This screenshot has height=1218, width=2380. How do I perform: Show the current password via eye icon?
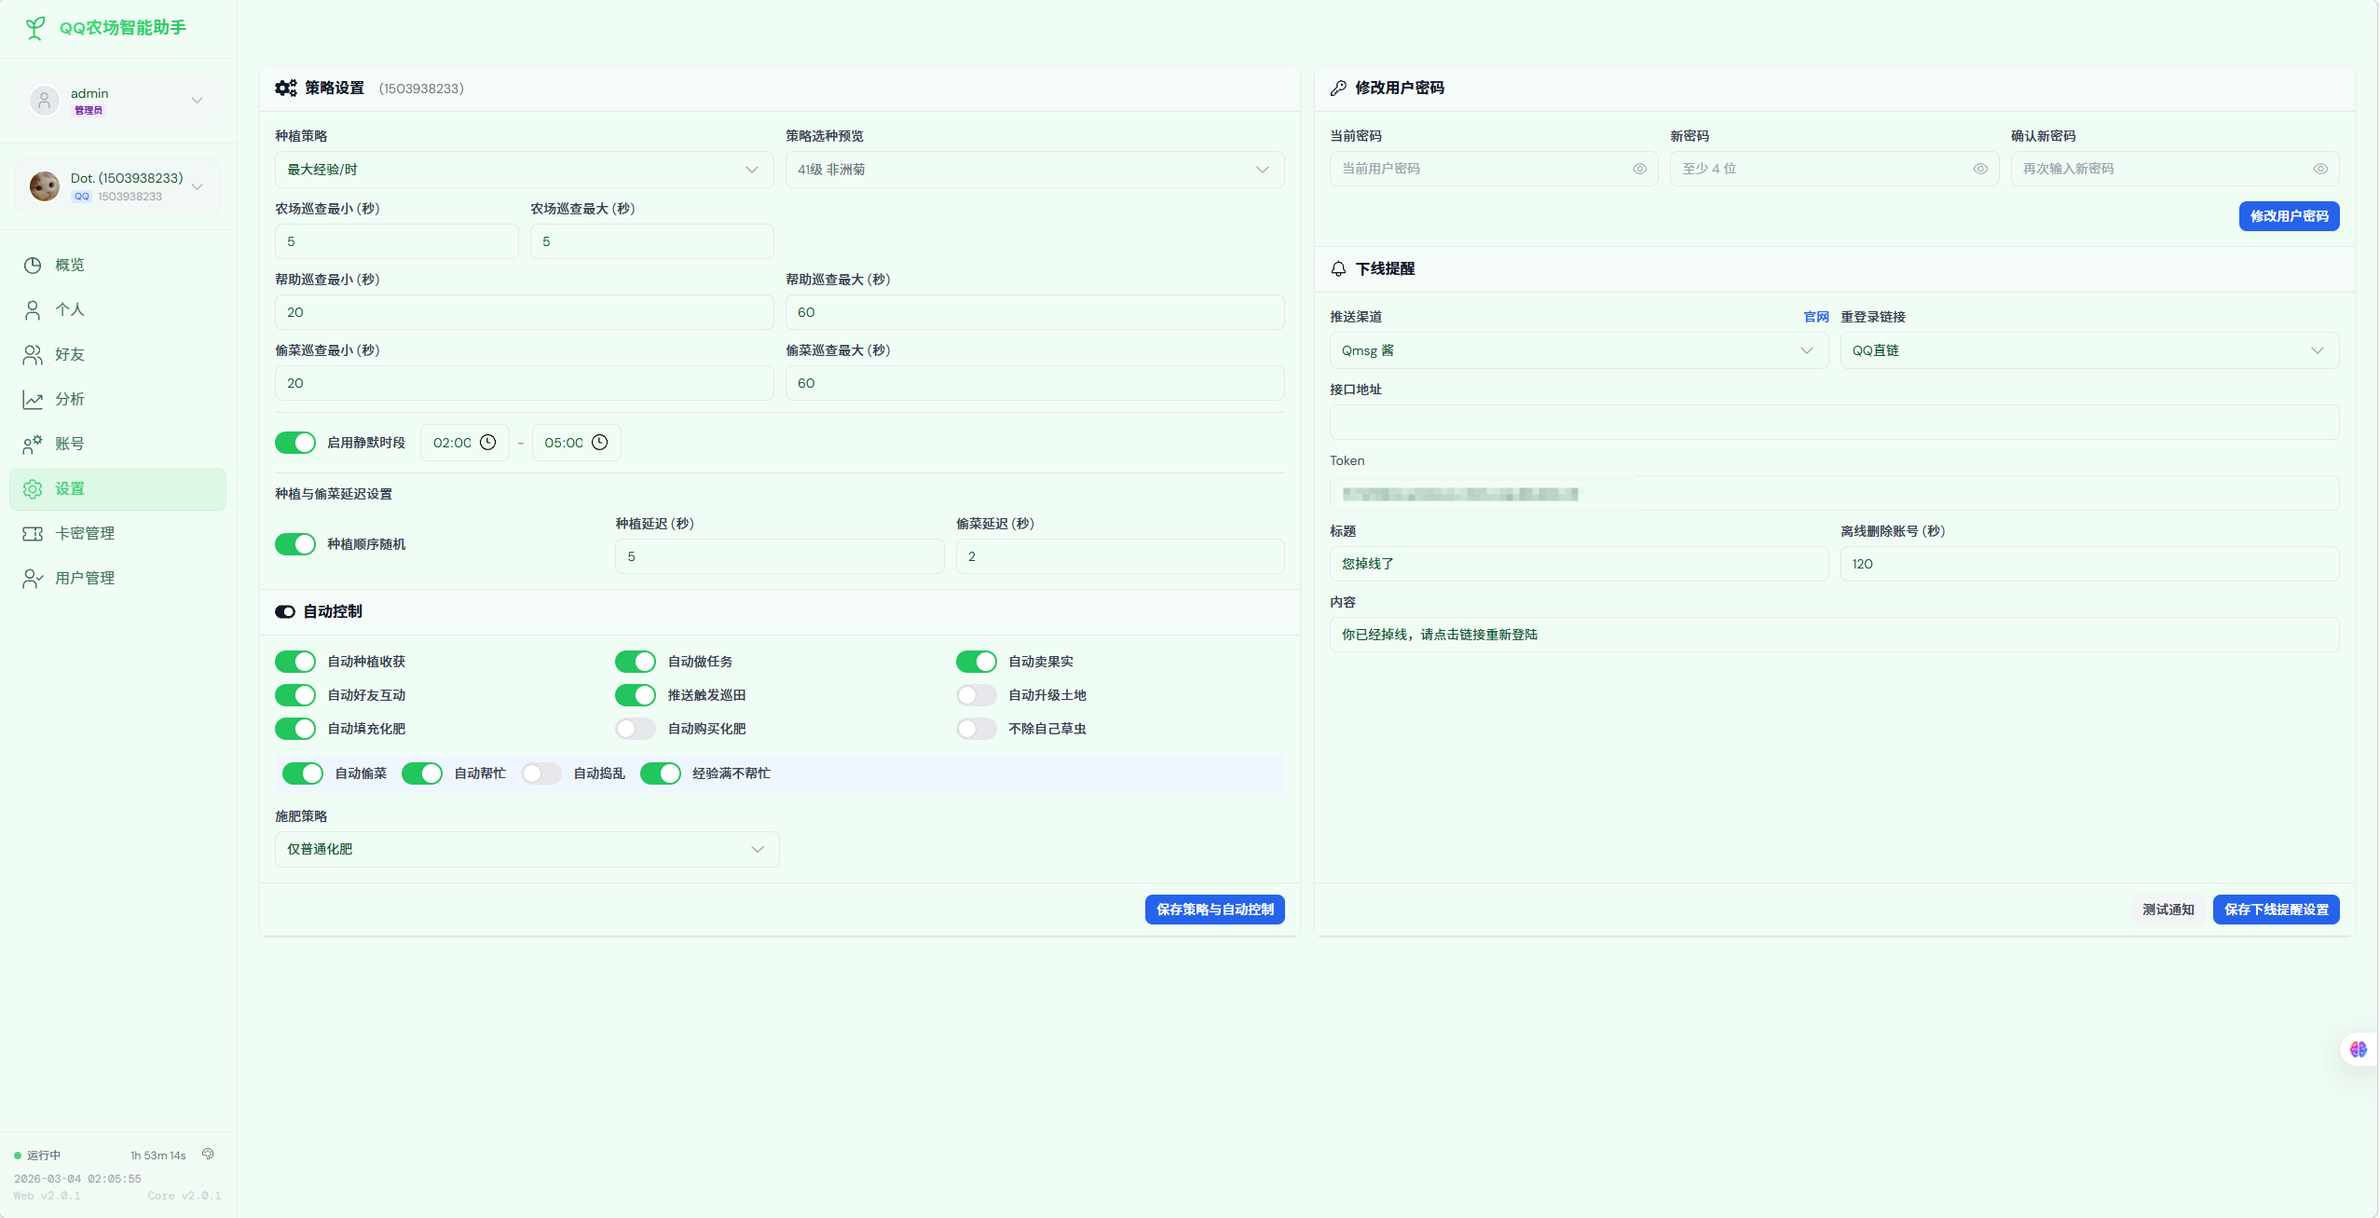[x=1639, y=169]
